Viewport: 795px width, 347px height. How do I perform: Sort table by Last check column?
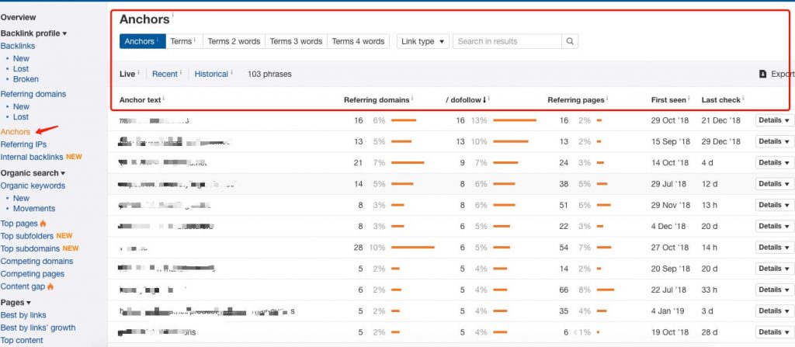[x=721, y=100]
